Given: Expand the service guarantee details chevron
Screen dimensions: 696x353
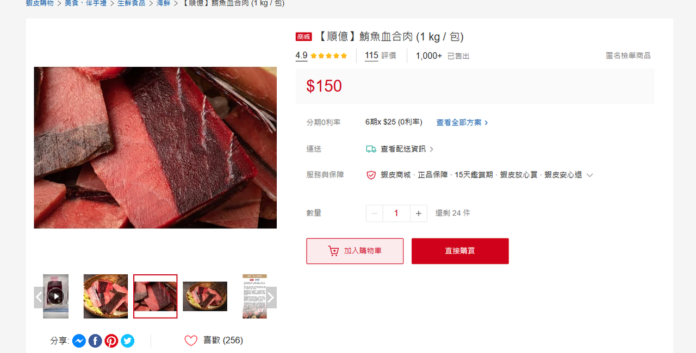Looking at the screenshot, I should tap(589, 175).
